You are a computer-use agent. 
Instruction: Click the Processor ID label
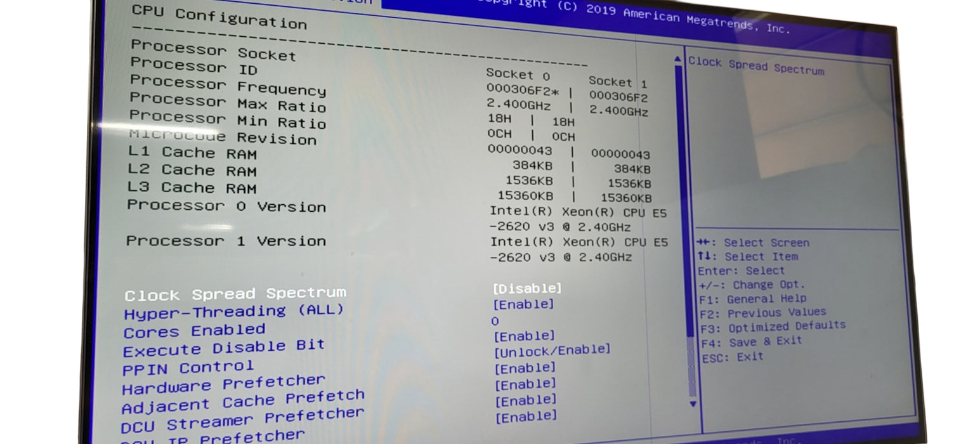[x=194, y=66]
